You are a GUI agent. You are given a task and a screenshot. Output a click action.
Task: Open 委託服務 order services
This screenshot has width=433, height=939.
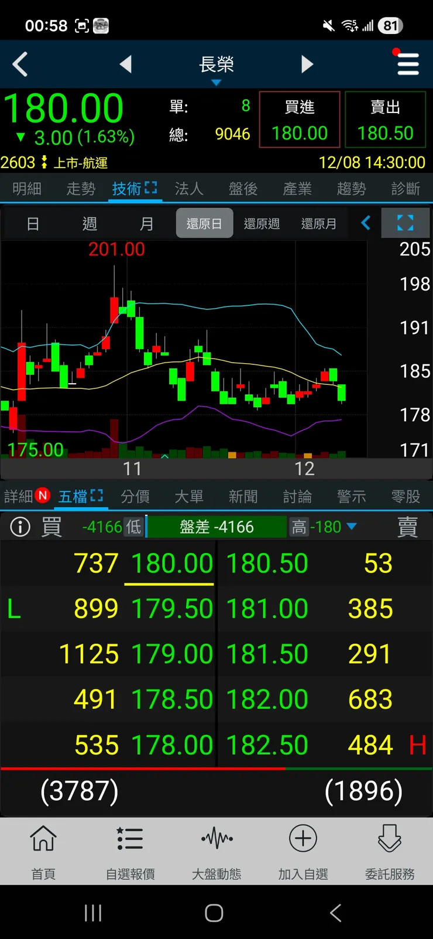click(x=390, y=852)
